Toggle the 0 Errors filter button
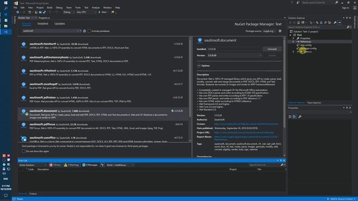 55,165
